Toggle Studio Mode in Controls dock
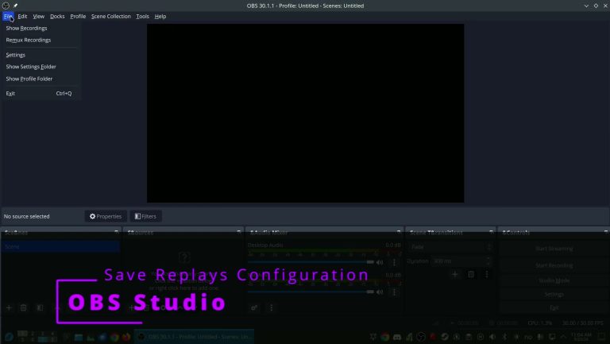The width and height of the screenshot is (610, 344). tap(554, 280)
